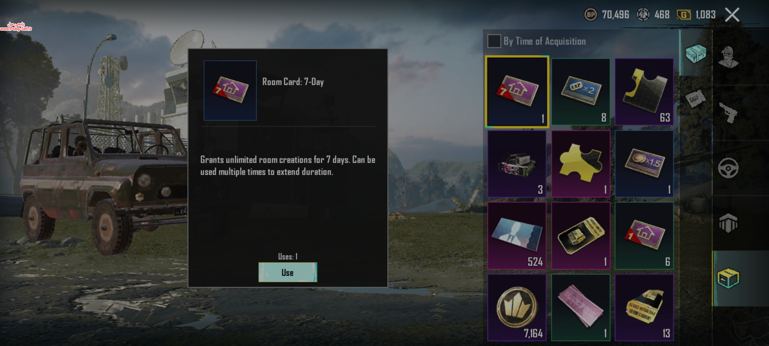Select the EXP x2 card item
Viewport: 769px width, 346px height.
click(x=581, y=92)
